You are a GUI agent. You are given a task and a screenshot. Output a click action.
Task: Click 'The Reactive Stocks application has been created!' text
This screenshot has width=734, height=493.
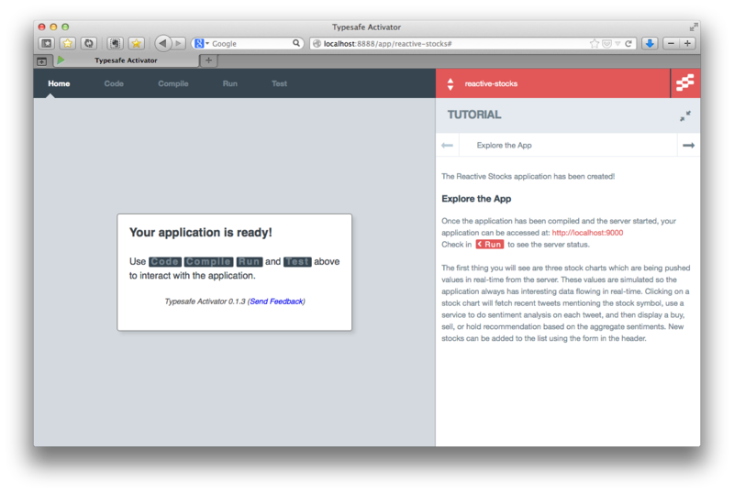point(528,176)
